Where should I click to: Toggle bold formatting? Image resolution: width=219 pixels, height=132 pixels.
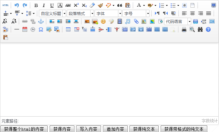click(x=36, y=5)
